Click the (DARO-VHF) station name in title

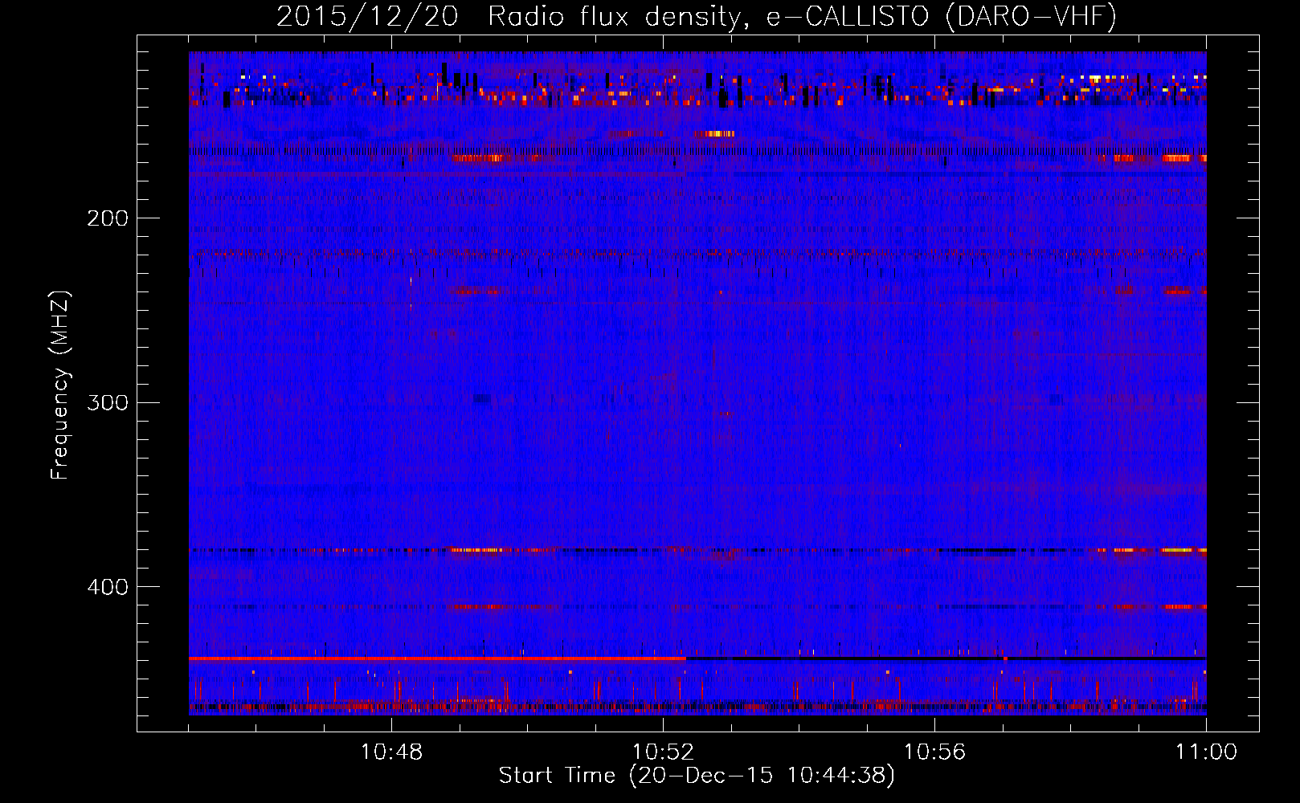click(1031, 17)
